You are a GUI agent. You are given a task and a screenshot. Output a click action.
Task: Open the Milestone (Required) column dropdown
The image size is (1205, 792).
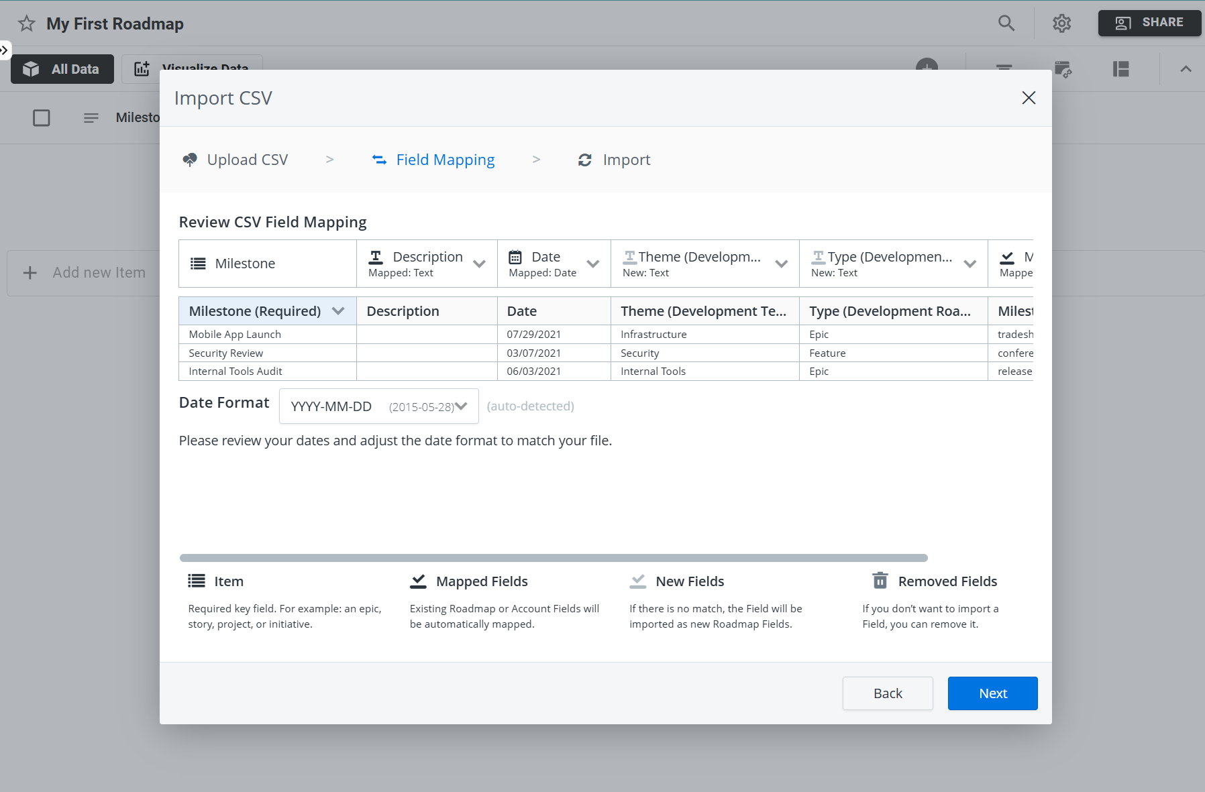[339, 310]
